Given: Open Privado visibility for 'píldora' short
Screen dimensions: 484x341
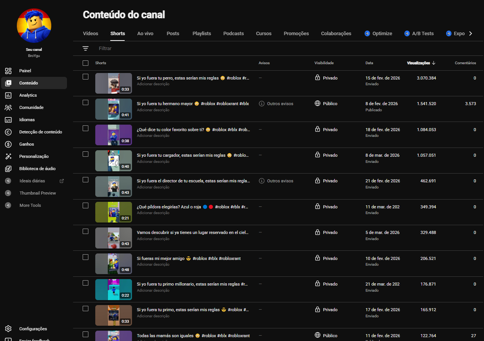Looking at the screenshot, I should coord(326,207).
